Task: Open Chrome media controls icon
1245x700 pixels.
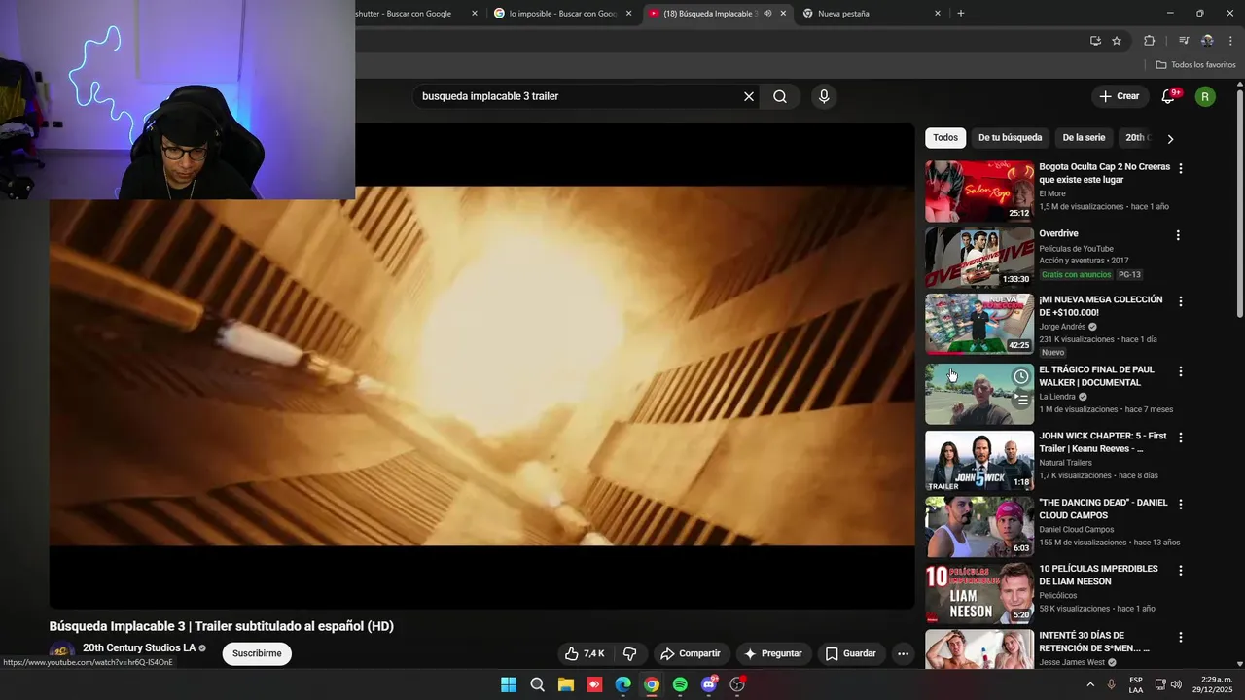Action: click(x=1184, y=41)
